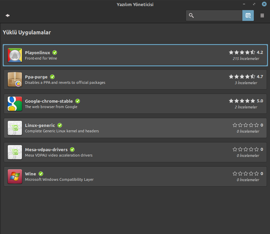Open the hamburger menu
270x234 pixels.
(262, 15)
